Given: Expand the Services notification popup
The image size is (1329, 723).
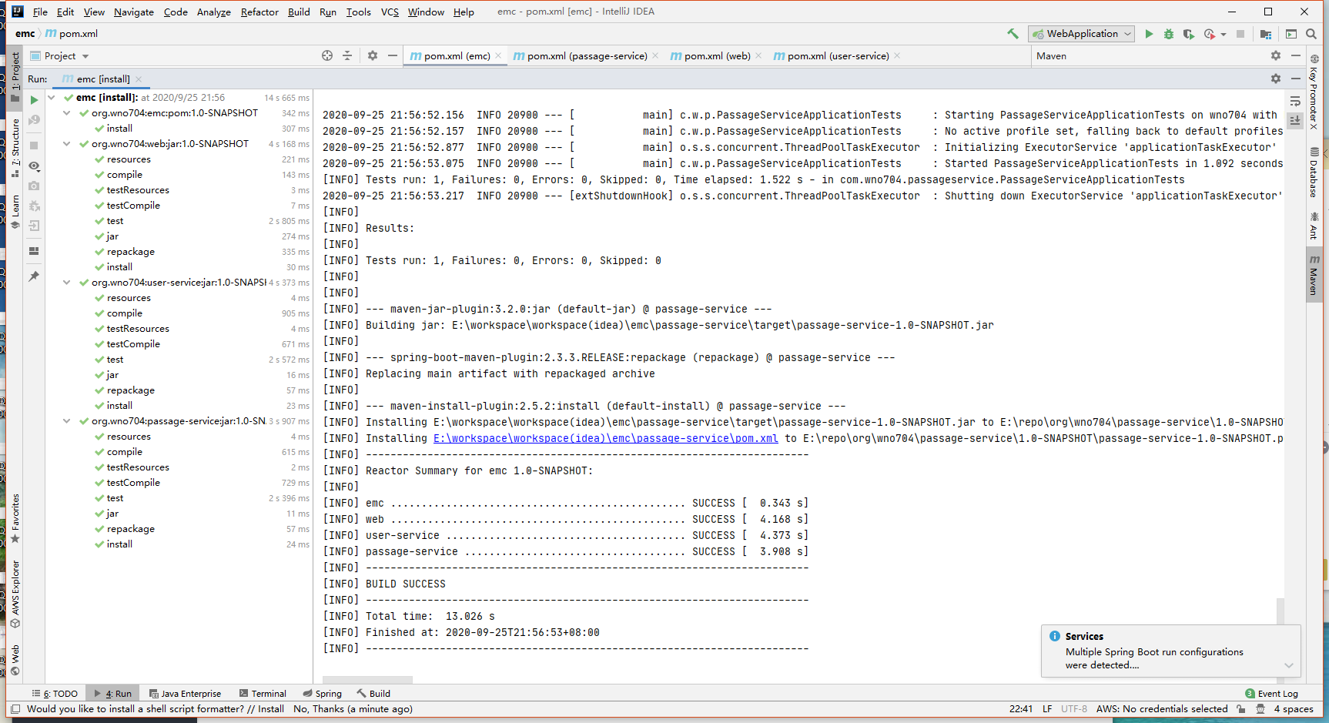Looking at the screenshot, I should tap(1289, 665).
